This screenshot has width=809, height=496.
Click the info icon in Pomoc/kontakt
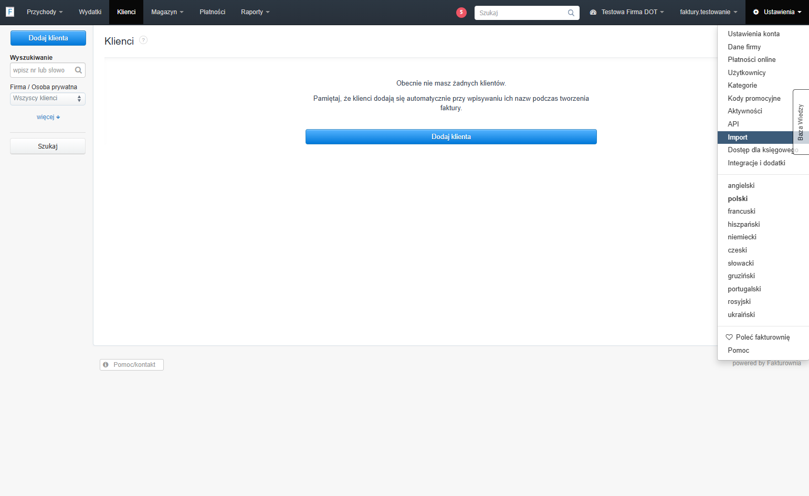(x=106, y=364)
